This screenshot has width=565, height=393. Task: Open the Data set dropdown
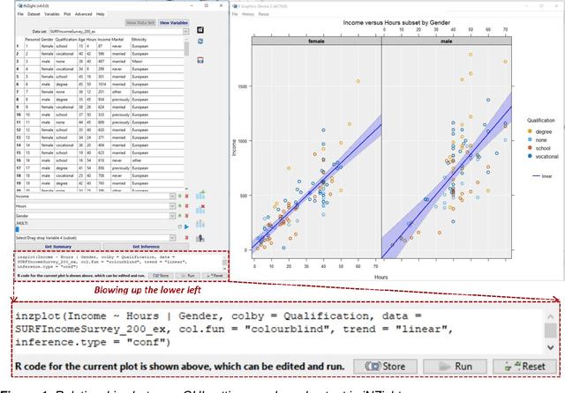point(186,30)
